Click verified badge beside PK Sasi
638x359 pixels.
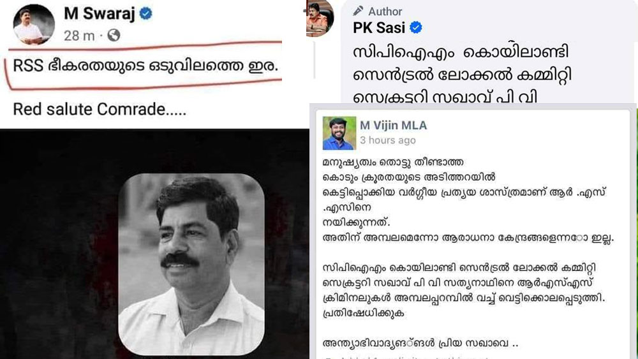pyautogui.click(x=415, y=27)
